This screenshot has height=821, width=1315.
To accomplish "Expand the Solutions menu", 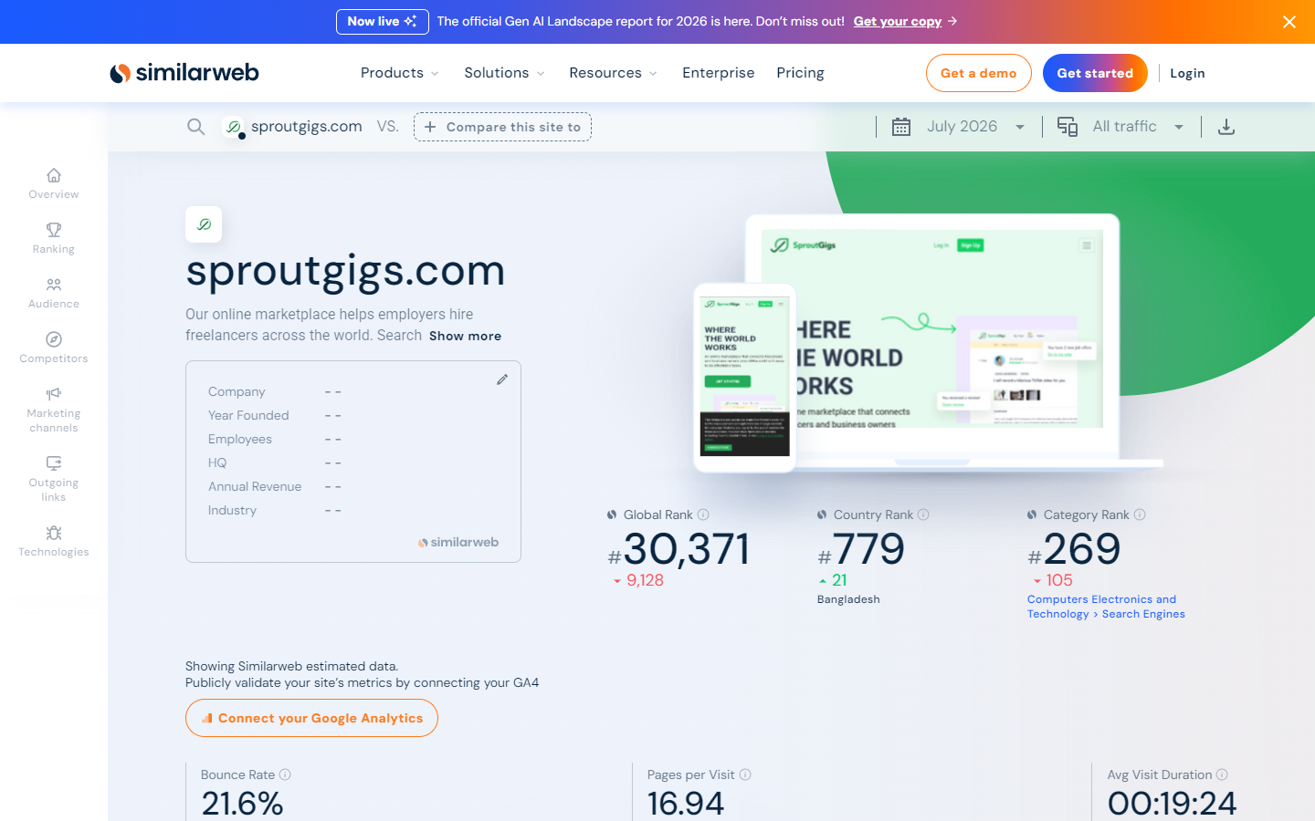I will [504, 73].
